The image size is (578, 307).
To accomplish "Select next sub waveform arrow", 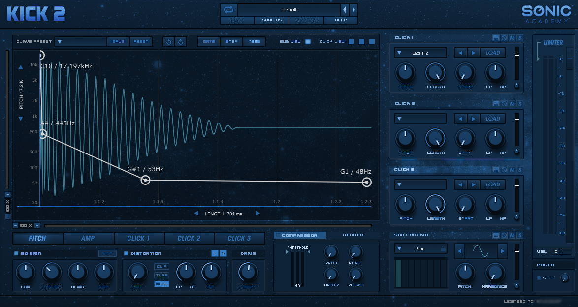I will pos(502,251).
